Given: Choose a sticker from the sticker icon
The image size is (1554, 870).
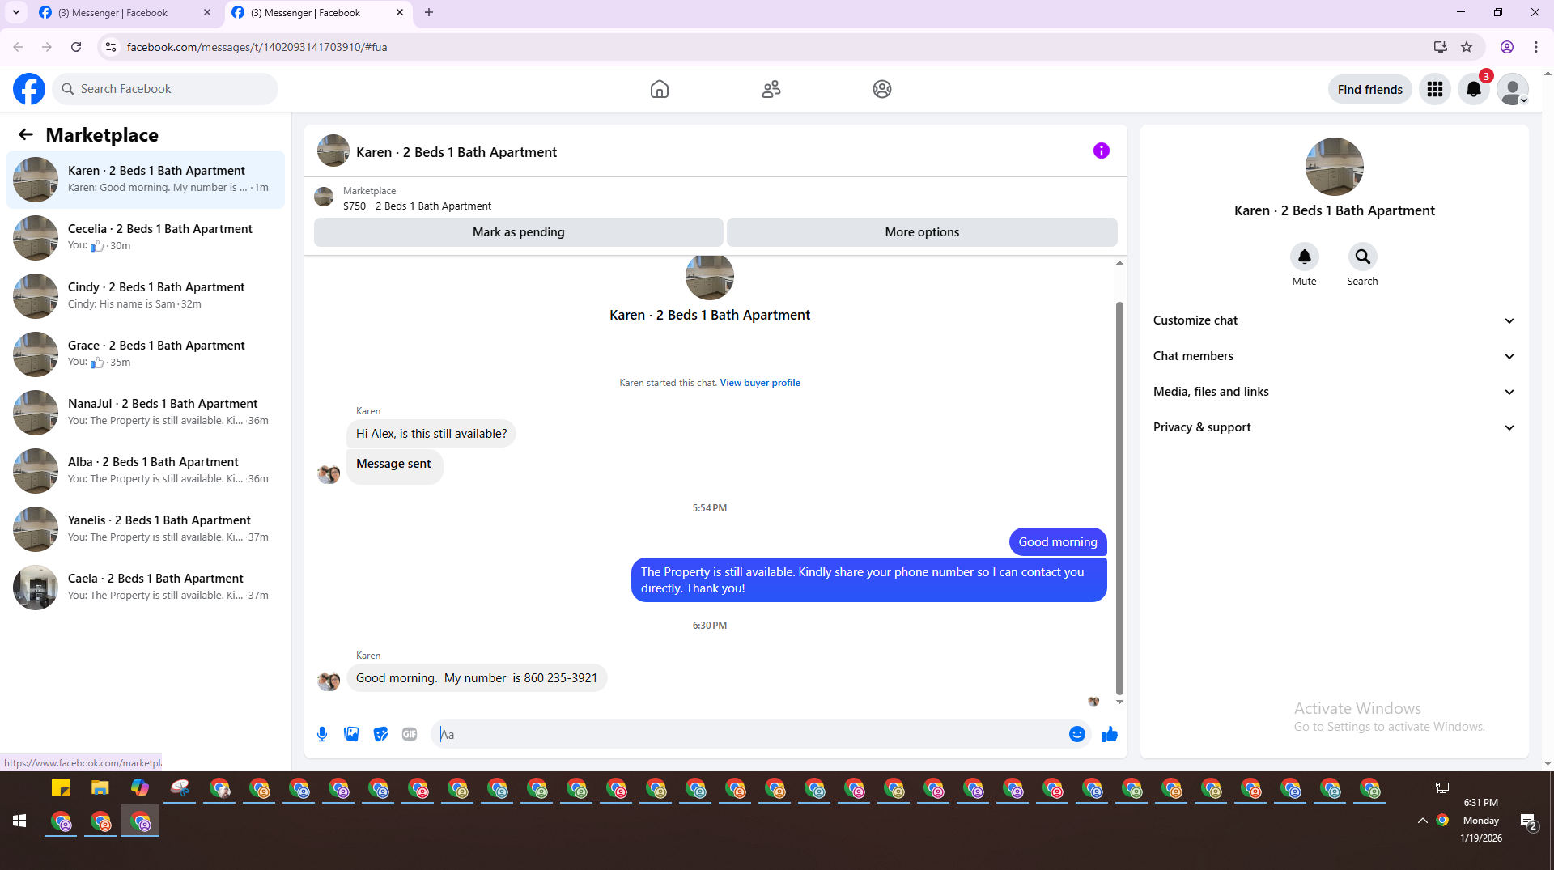Looking at the screenshot, I should pos(380,734).
